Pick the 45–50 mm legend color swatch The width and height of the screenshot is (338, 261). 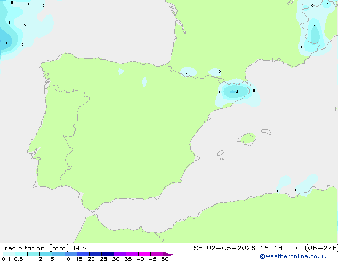coord(157,254)
